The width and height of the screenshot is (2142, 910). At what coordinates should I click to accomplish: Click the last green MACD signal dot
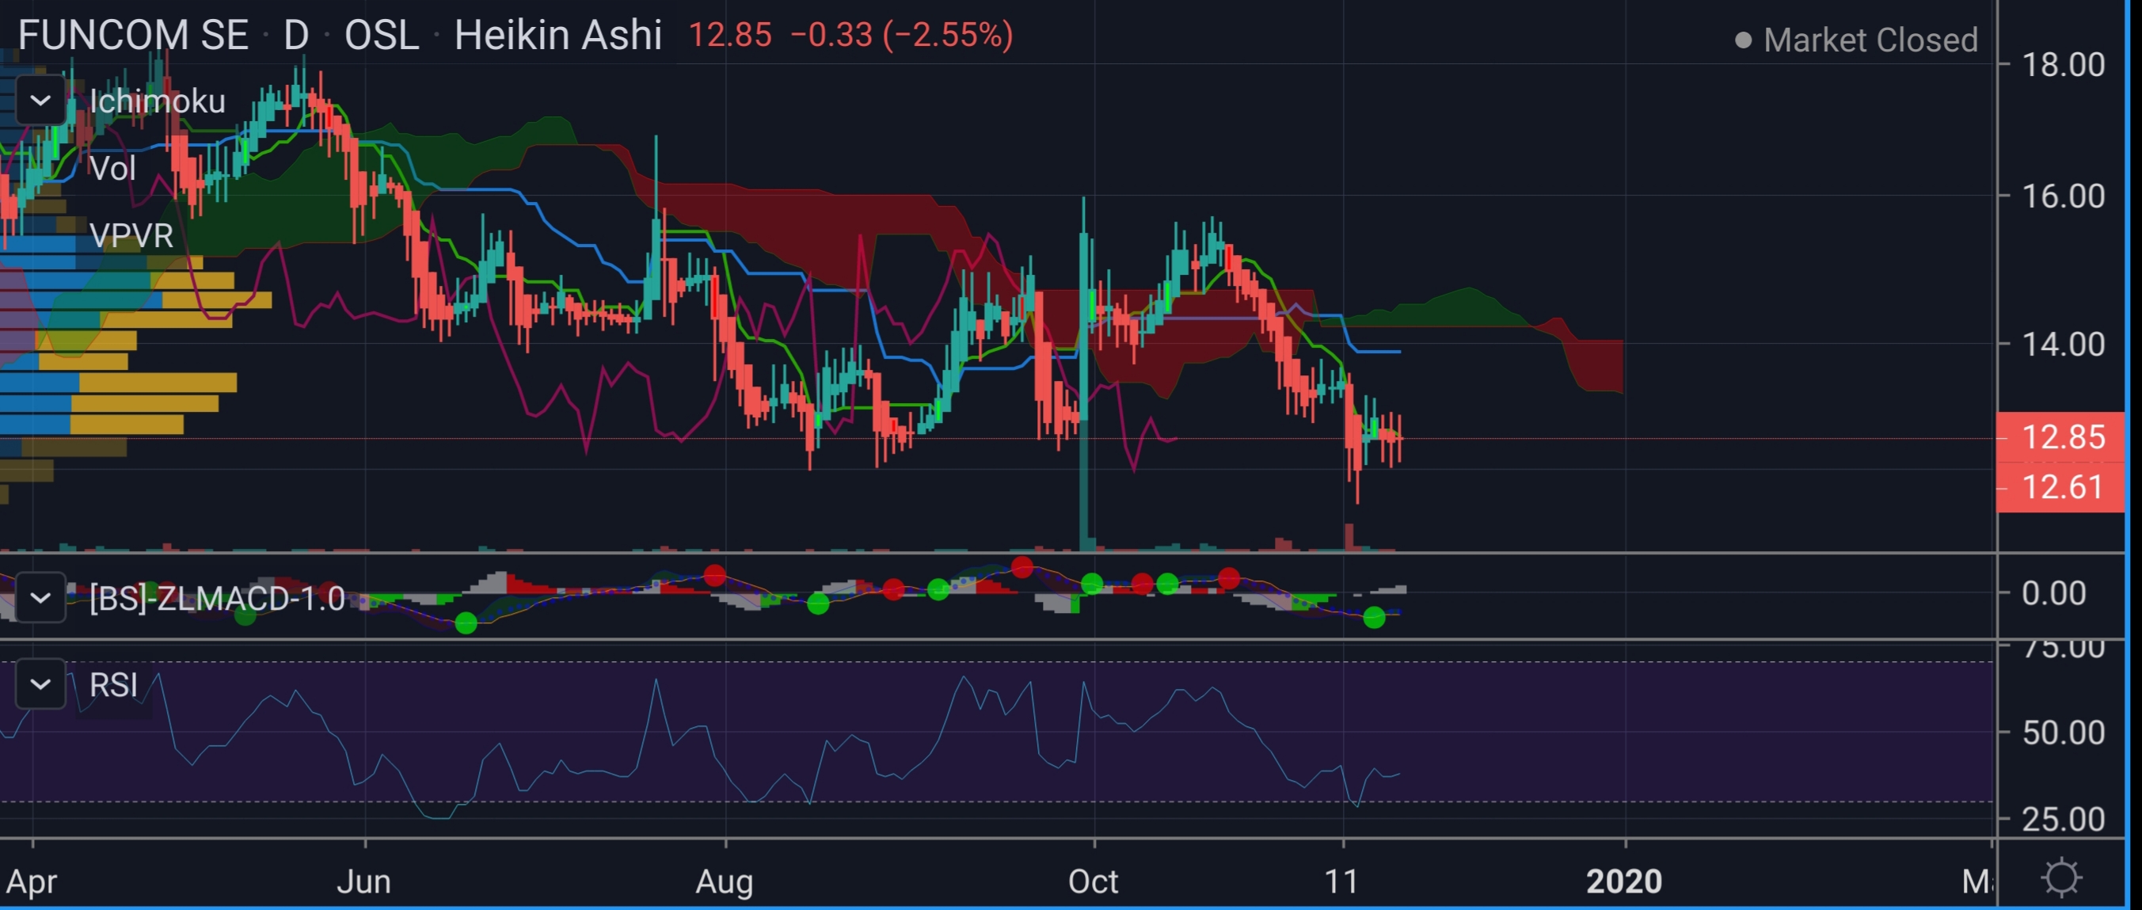(x=1375, y=617)
